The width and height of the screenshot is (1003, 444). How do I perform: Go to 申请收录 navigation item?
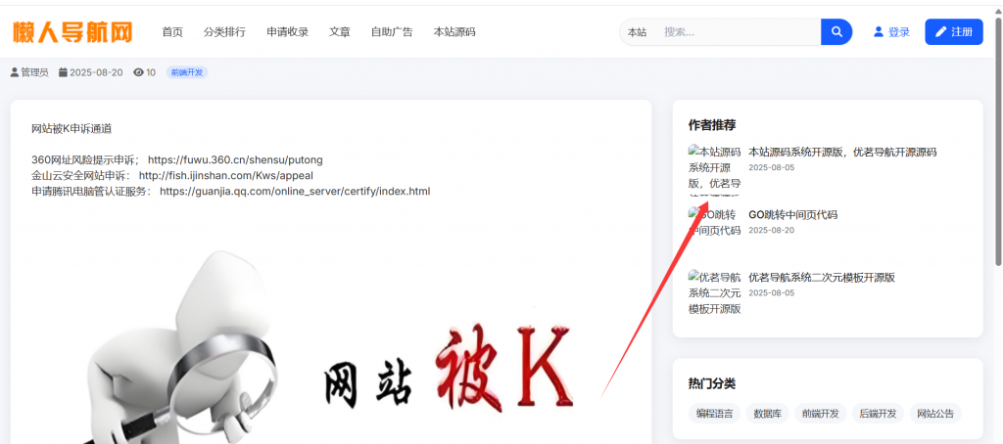point(288,32)
